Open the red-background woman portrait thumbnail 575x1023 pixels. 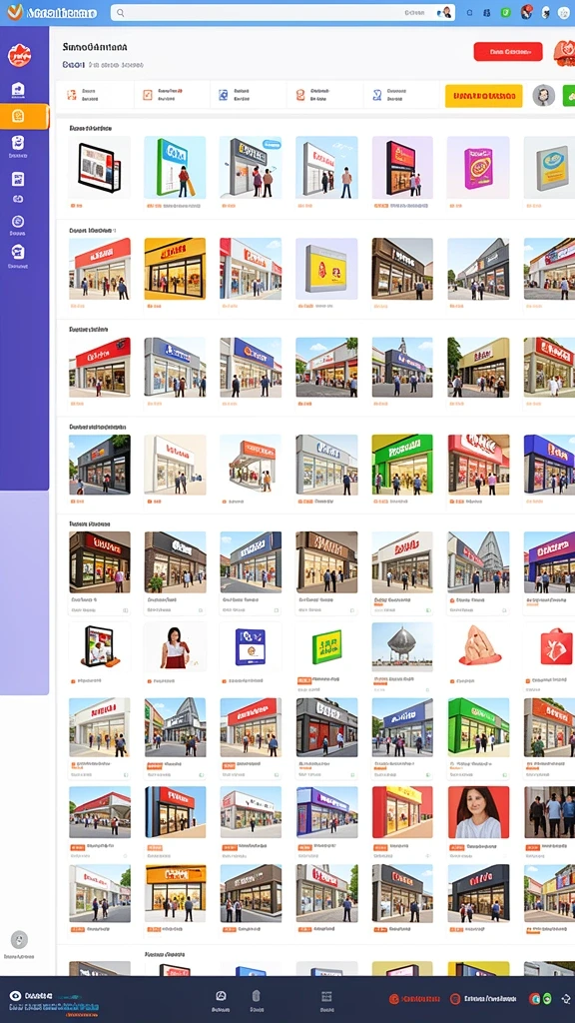[478, 811]
